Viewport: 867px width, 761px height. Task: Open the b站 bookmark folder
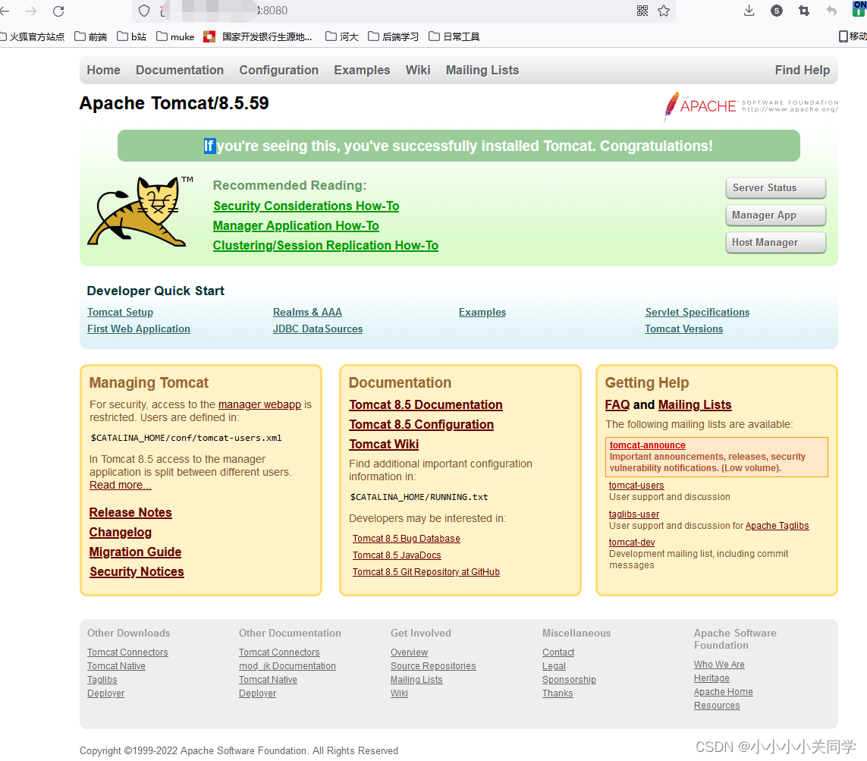coord(131,36)
